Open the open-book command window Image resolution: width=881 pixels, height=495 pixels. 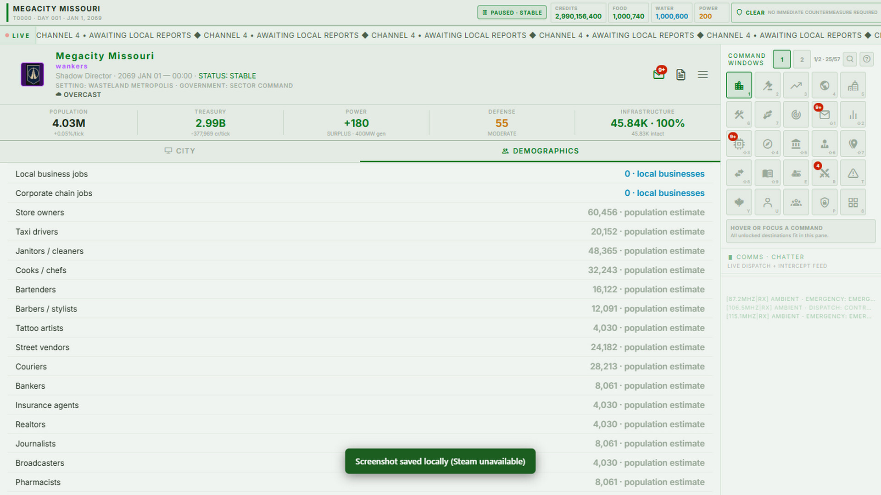(767, 173)
